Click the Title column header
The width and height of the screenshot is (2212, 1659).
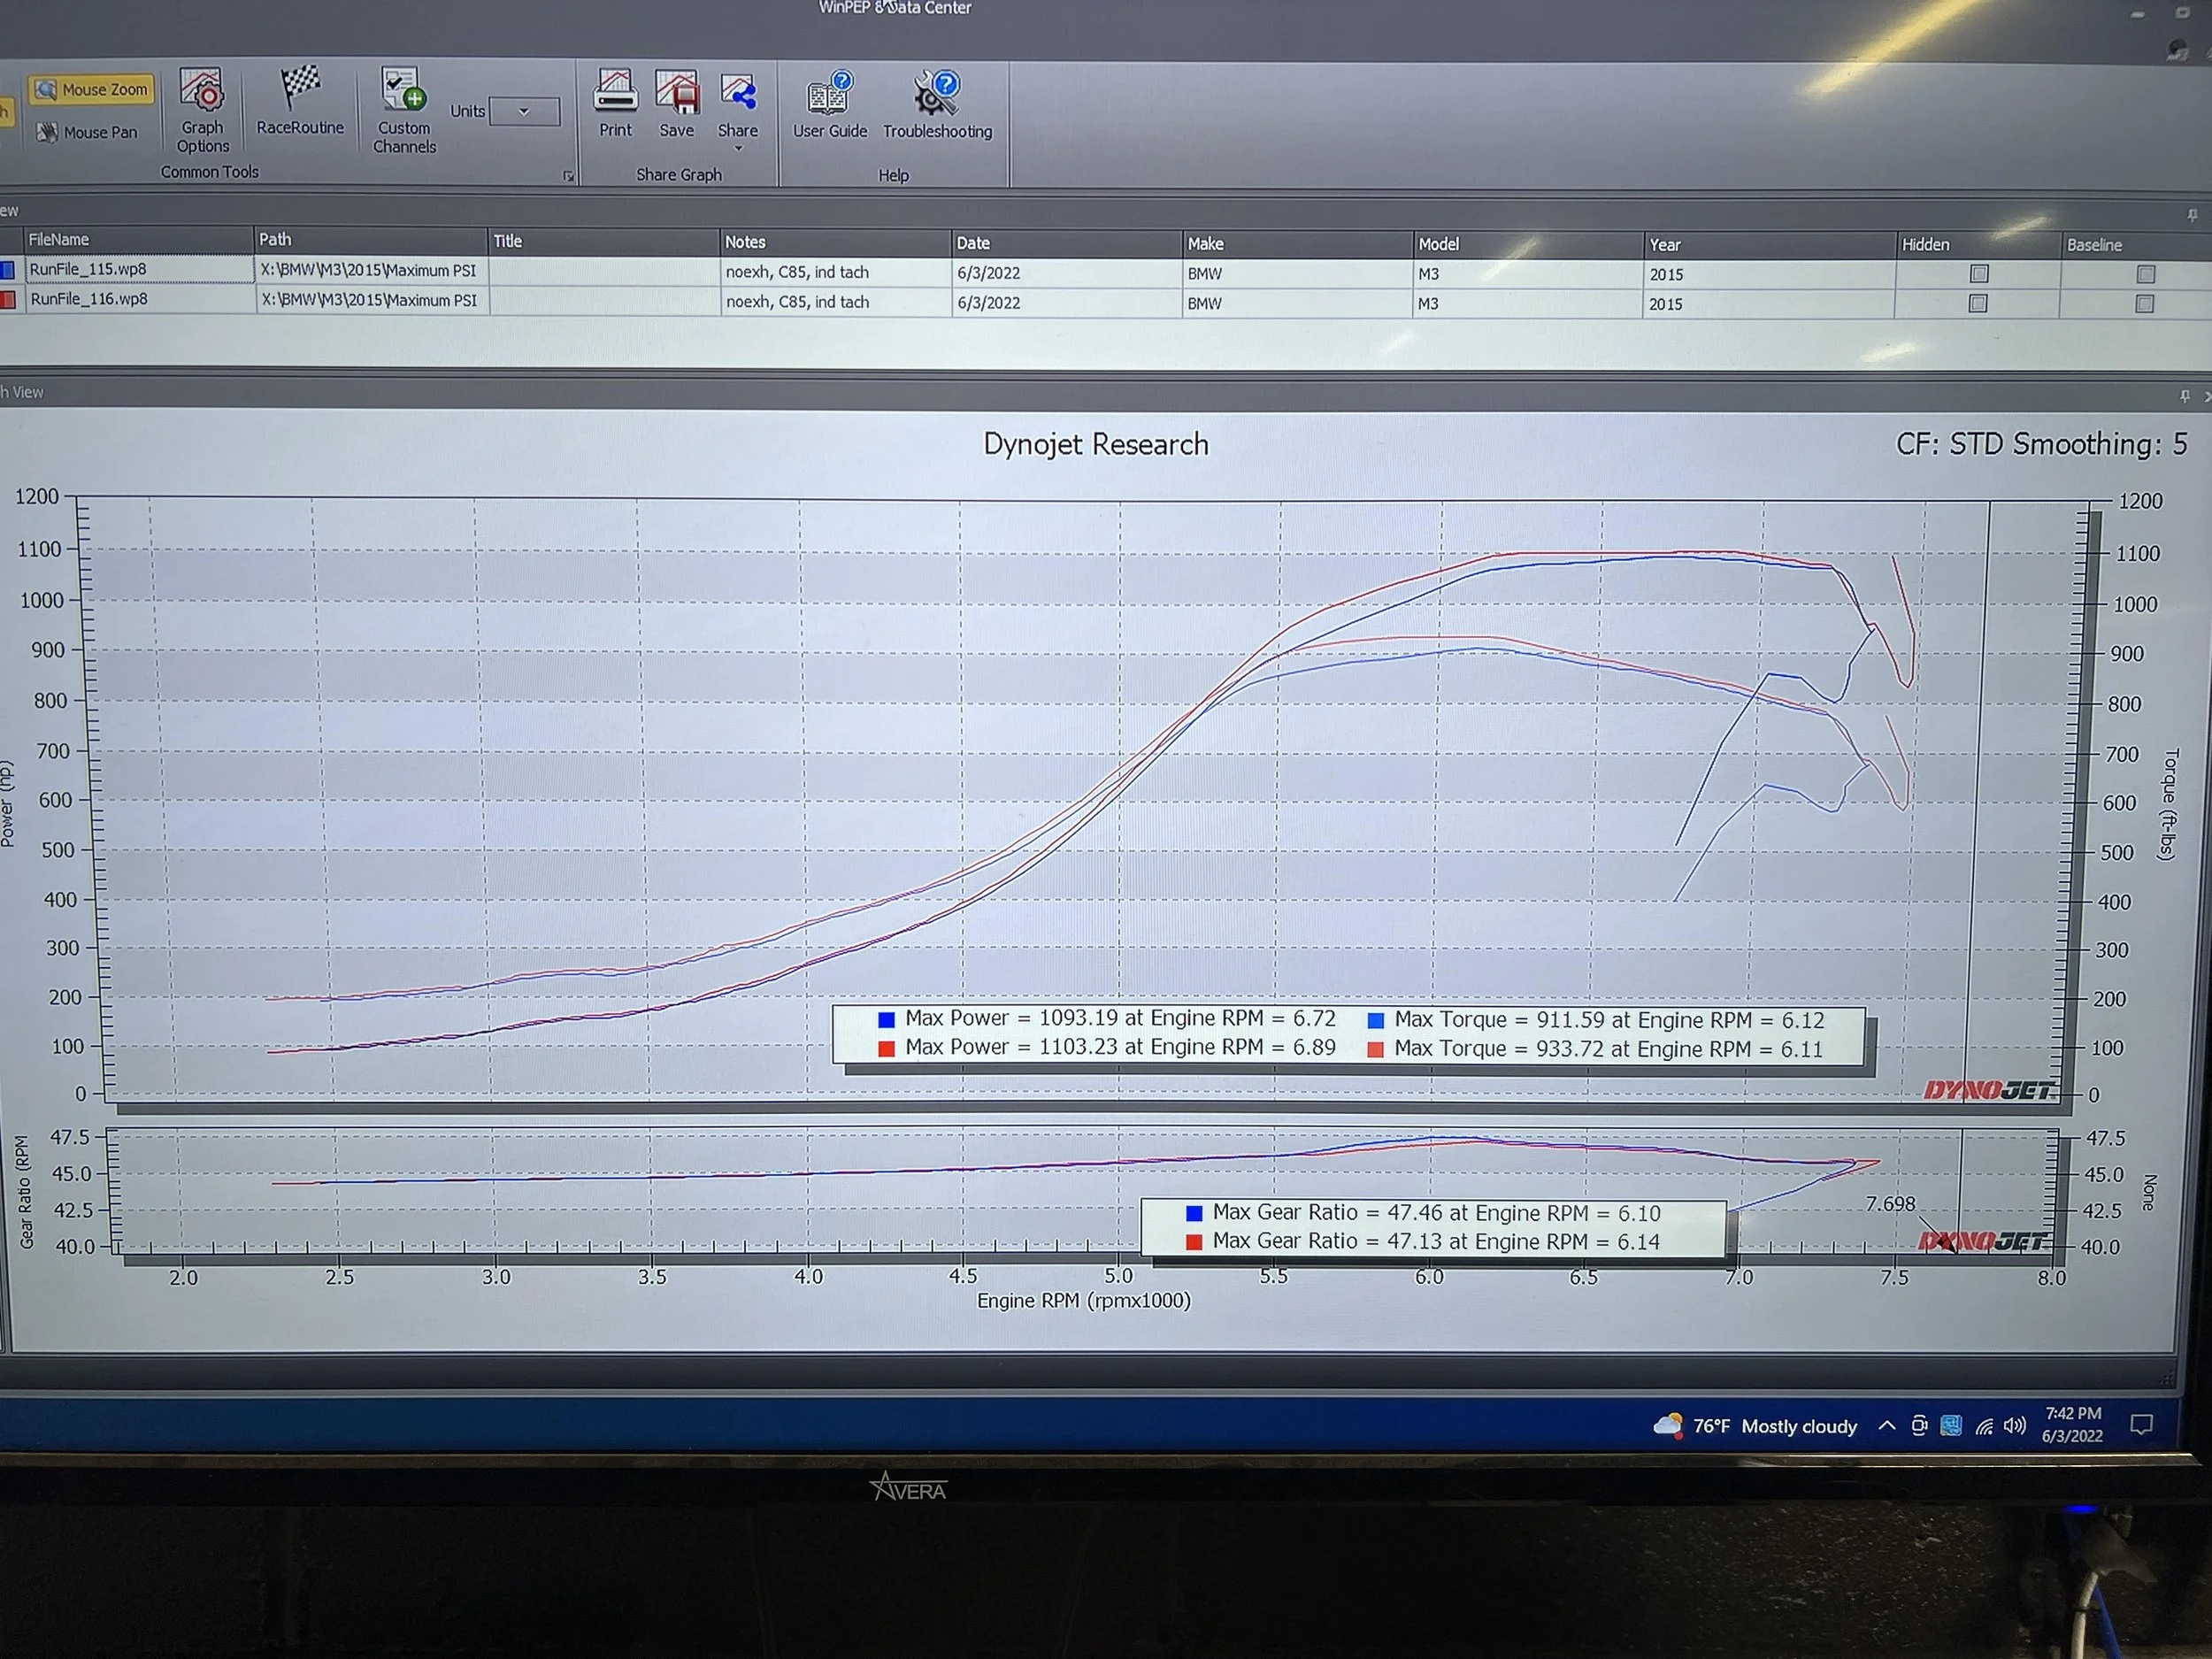pos(603,241)
